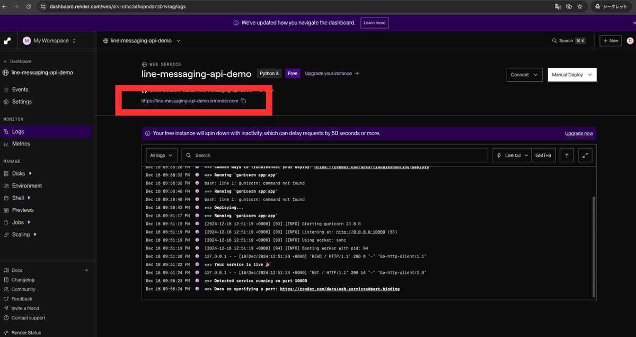Click the log panel vertical scrollbar
This screenshot has width=636, height=337.
pyautogui.click(x=594, y=246)
